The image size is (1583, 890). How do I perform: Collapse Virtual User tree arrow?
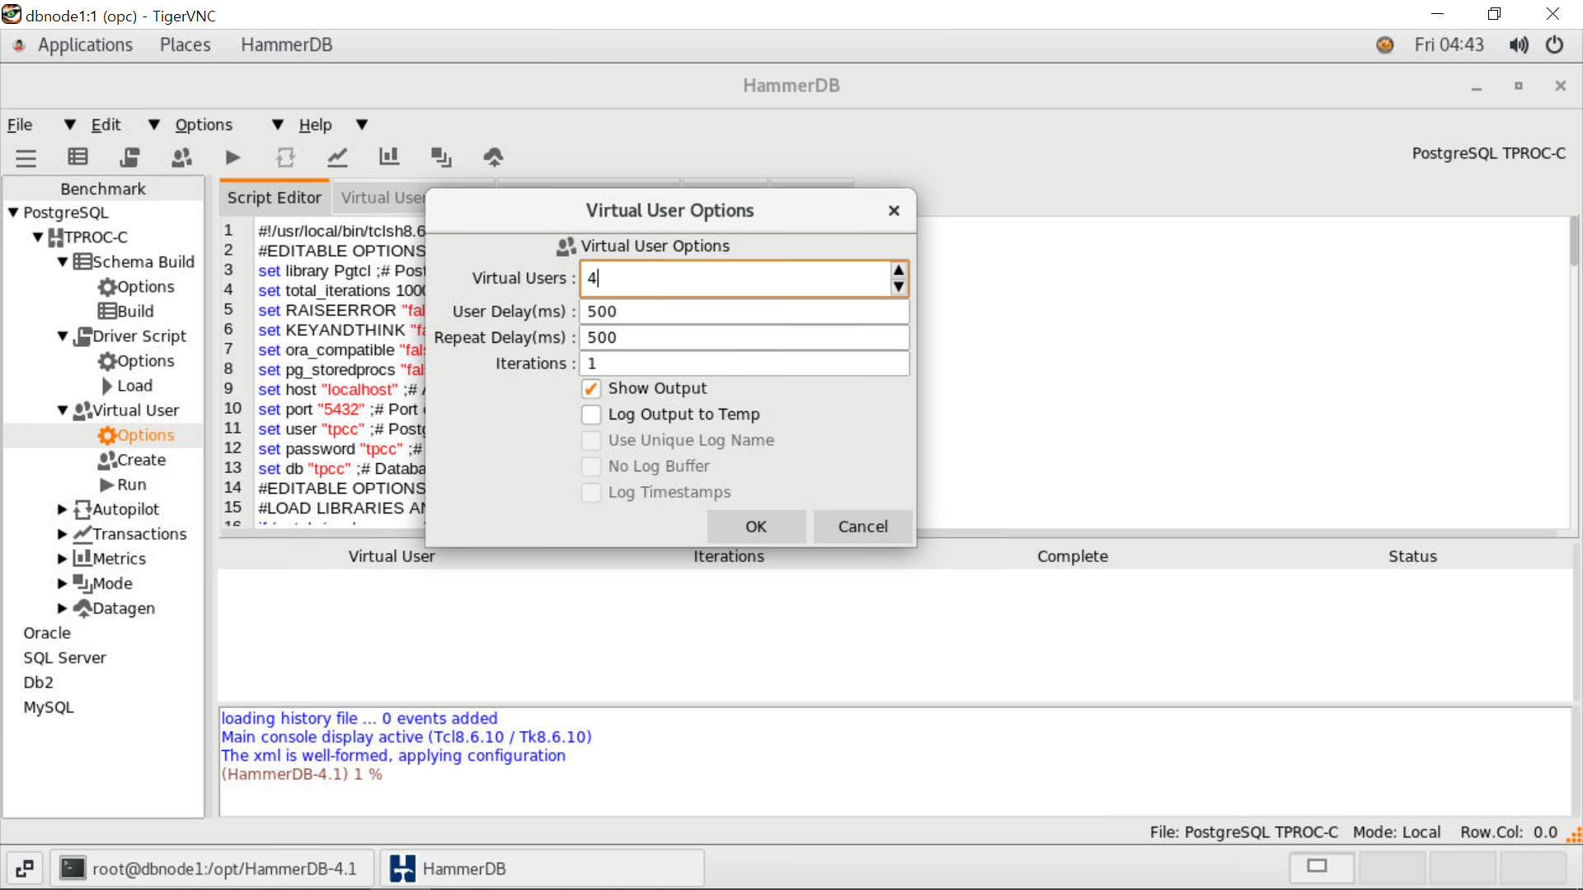63,410
